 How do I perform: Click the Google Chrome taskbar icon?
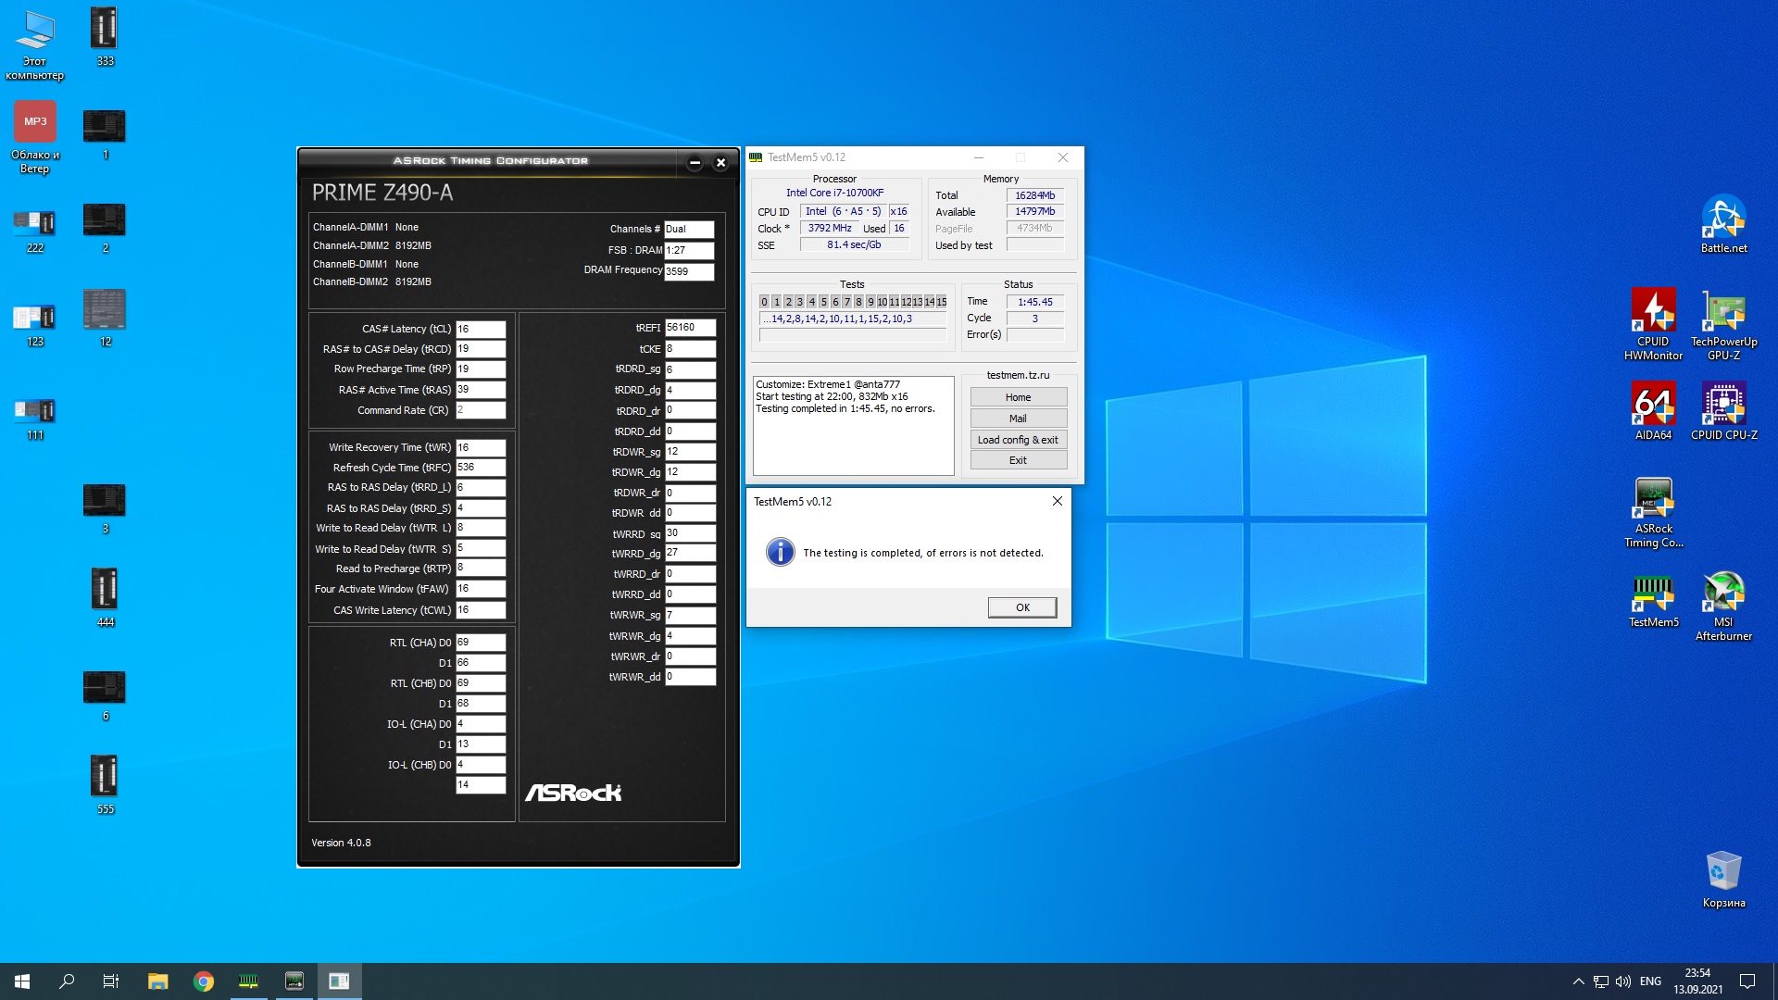204,981
